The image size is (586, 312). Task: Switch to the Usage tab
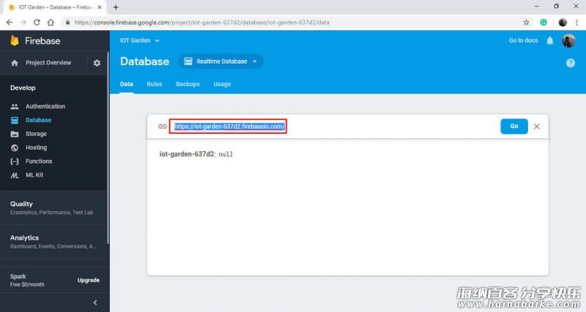click(222, 84)
